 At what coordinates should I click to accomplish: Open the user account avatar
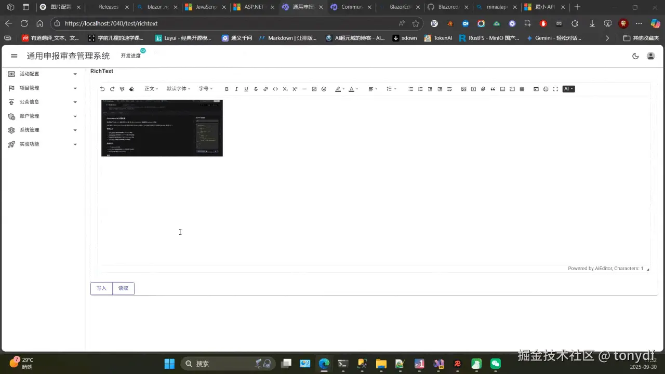[650, 56]
